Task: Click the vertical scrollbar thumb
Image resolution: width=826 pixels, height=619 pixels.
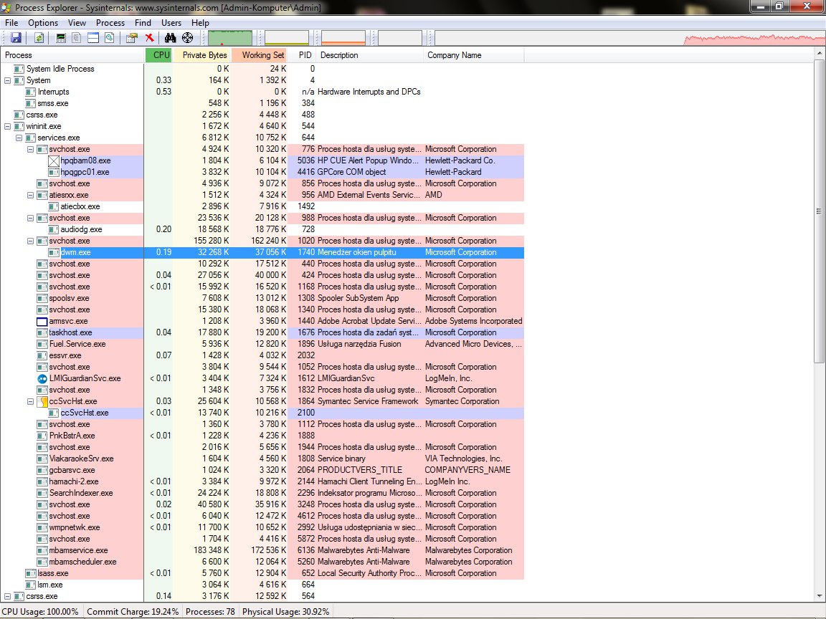Action: tap(819, 211)
